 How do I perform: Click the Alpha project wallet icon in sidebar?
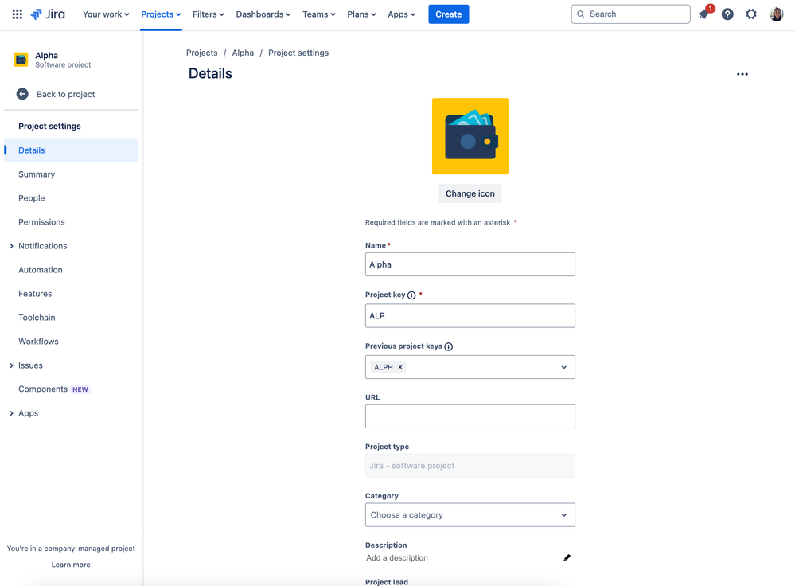(21, 60)
